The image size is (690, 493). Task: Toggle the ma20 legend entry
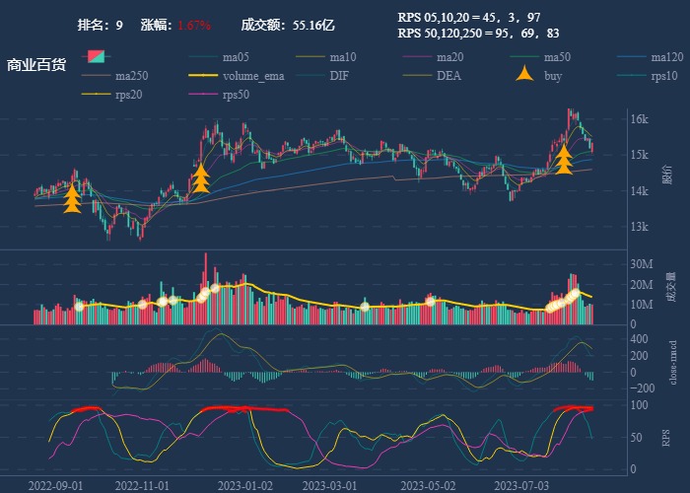pyautogui.click(x=449, y=56)
